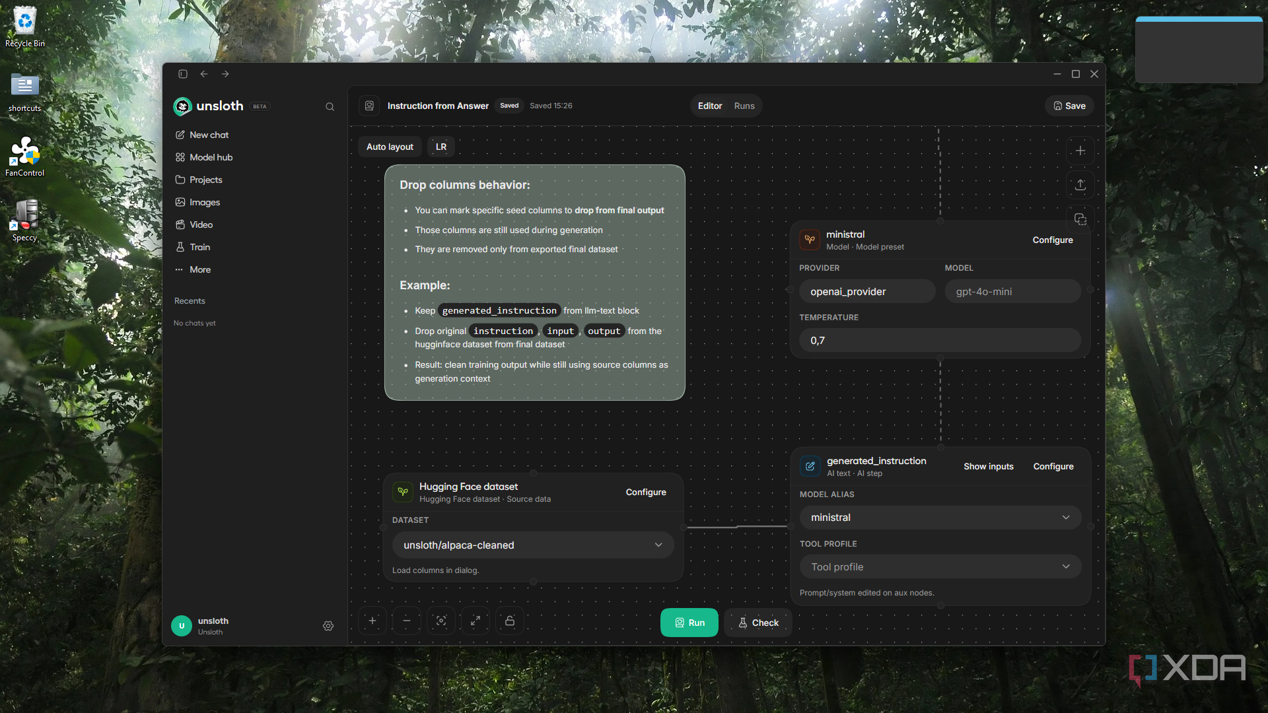Click the export upload icon on canvas
This screenshot has height=713, width=1268.
pyautogui.click(x=1080, y=185)
